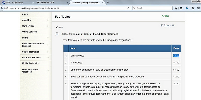Expand Useful Information submenu arrow
Viewport: 201px width, 100px height.
point(48,52)
